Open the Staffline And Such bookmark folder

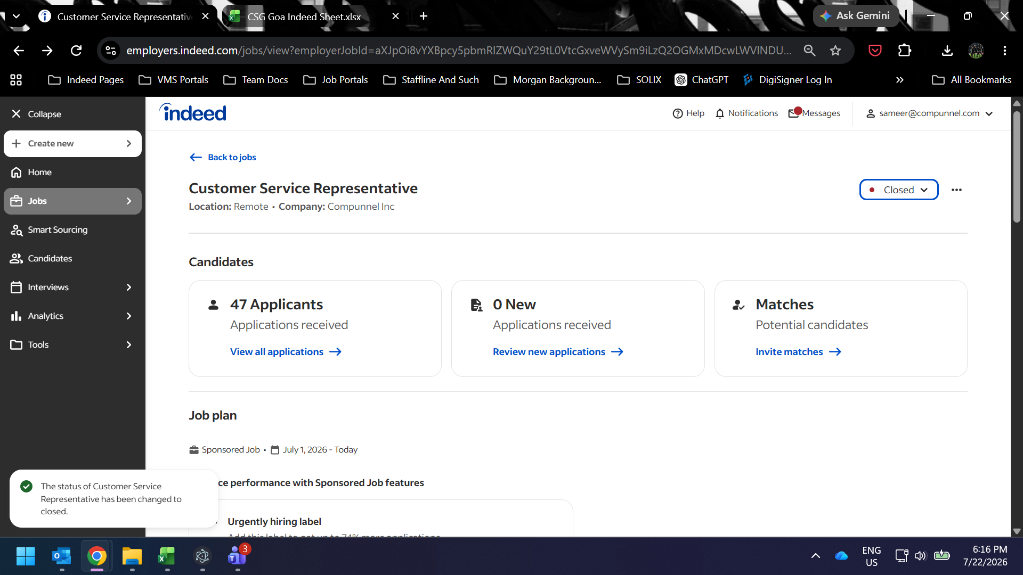tap(431, 80)
